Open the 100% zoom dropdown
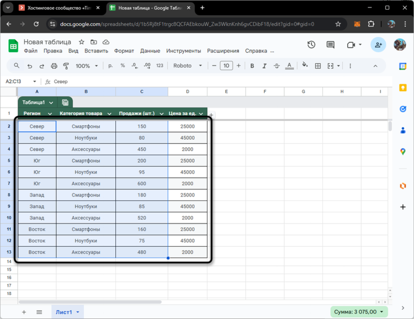The height and width of the screenshot is (319, 414). 87,66
